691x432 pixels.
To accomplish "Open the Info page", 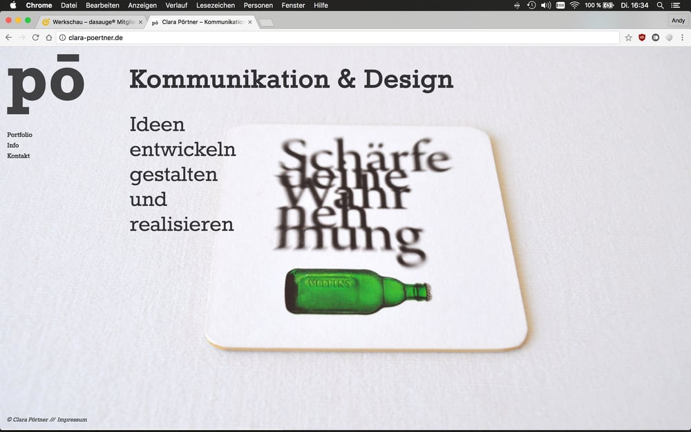I will click(x=12, y=145).
